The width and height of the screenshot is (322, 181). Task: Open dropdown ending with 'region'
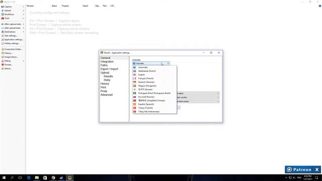click(x=198, y=94)
